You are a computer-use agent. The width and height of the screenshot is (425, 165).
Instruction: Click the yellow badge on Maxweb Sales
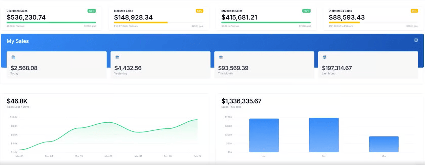pos(199,11)
